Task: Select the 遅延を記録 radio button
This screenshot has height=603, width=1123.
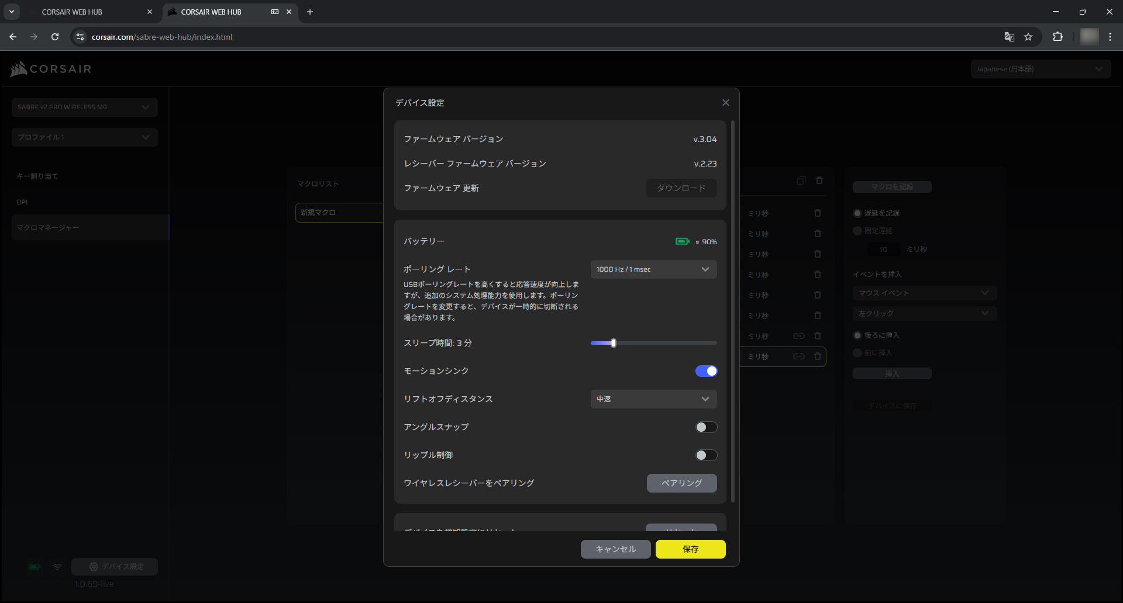Action: tap(857, 213)
